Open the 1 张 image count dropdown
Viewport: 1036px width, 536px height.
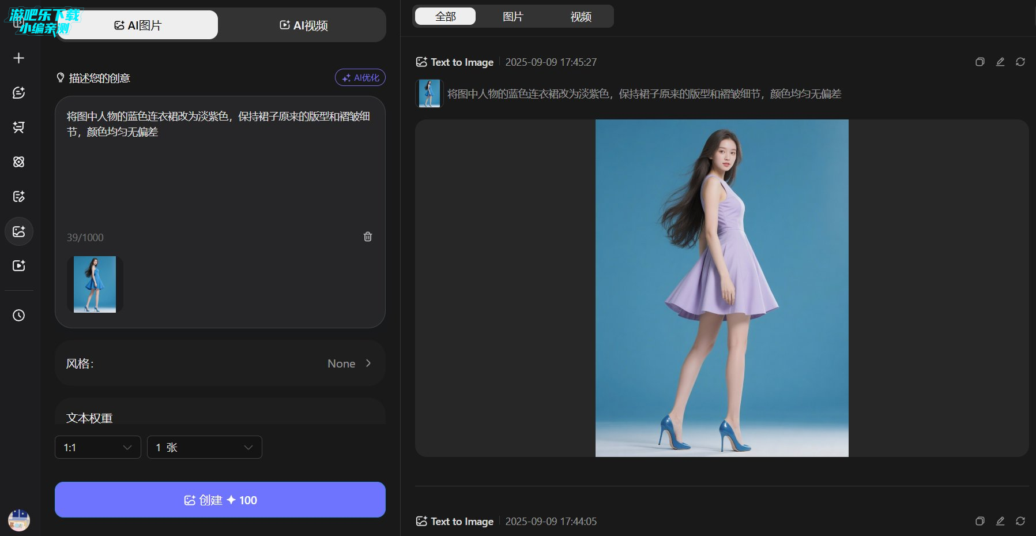[x=205, y=447]
